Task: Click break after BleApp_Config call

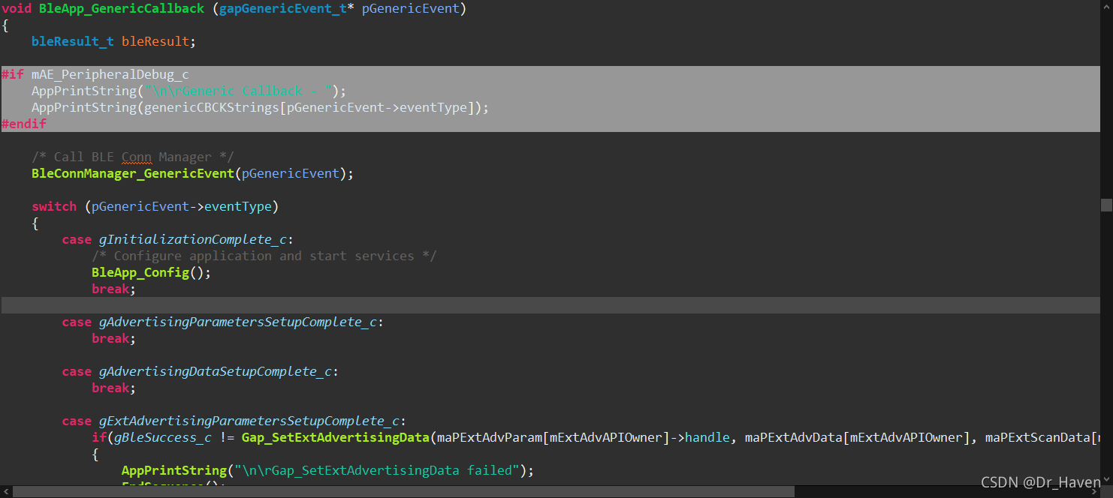Action: pyautogui.click(x=110, y=289)
